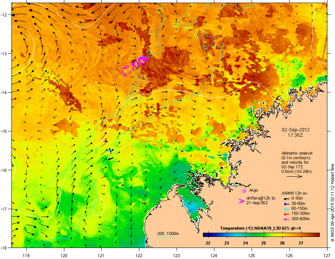The height and width of the screenshot is (259, 335).
Task: Click the ANMN 12h av. heading
Action: click(x=295, y=193)
